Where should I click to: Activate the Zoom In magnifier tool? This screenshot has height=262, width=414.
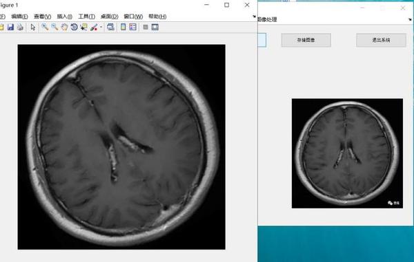[45, 27]
